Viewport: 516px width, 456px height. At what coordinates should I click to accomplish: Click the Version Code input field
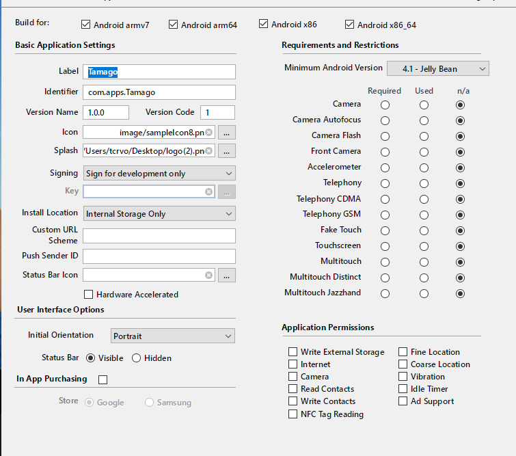(217, 112)
